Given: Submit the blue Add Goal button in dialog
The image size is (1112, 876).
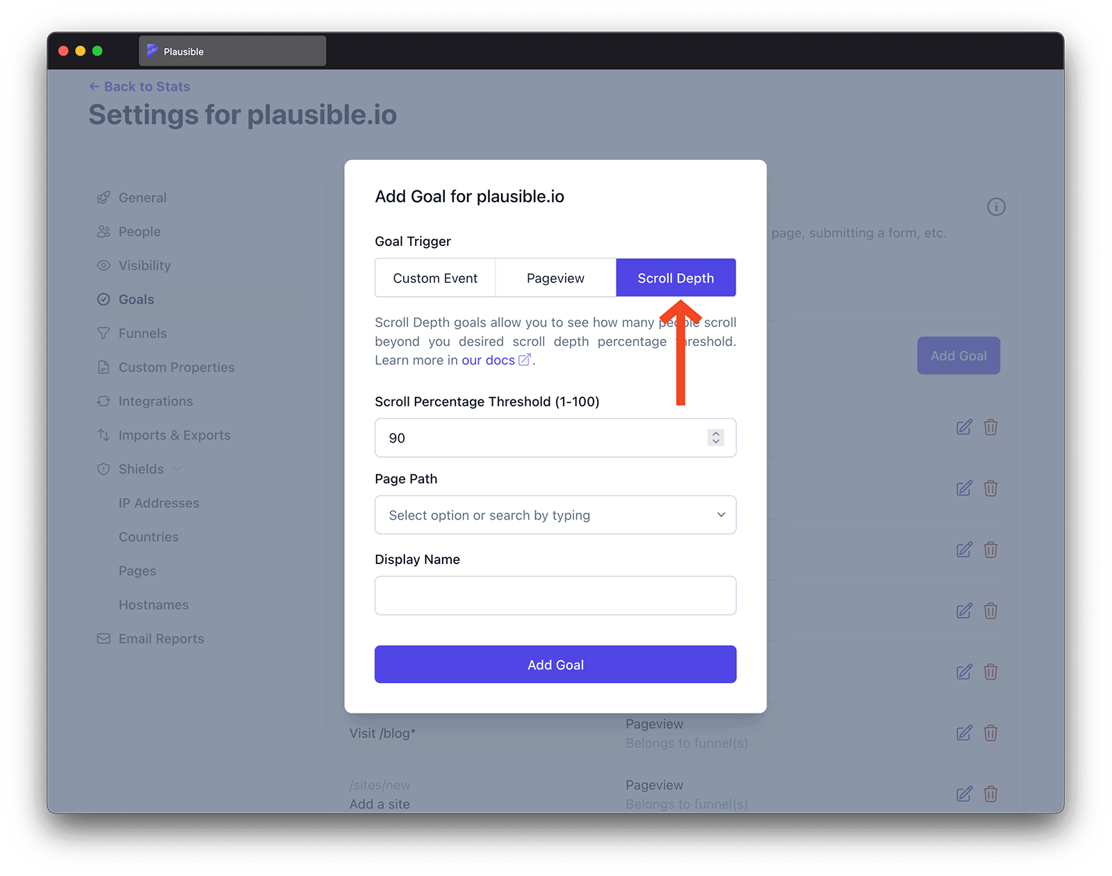Looking at the screenshot, I should pos(555,664).
